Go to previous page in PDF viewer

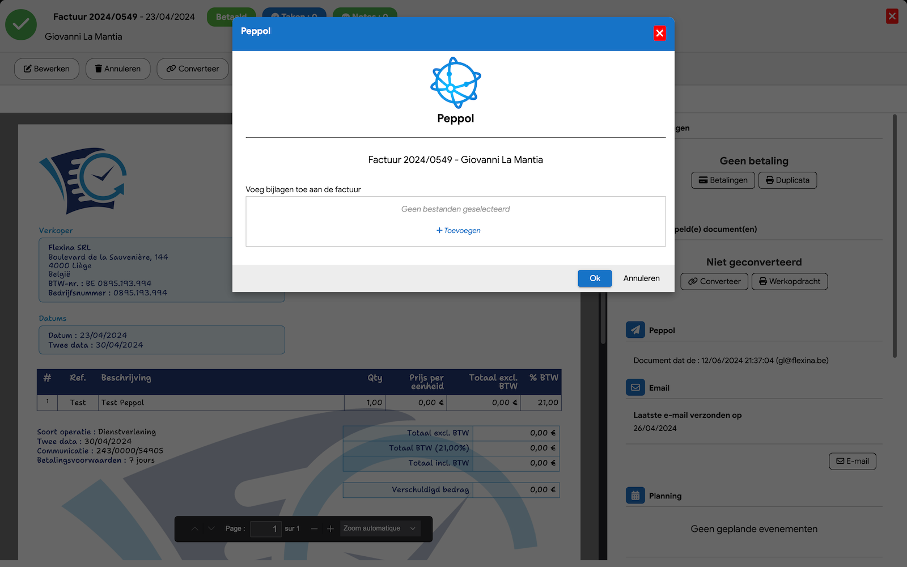tap(195, 528)
